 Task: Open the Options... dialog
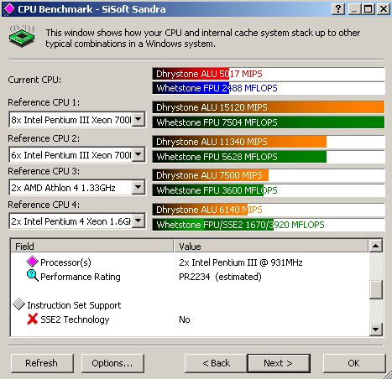(x=112, y=363)
